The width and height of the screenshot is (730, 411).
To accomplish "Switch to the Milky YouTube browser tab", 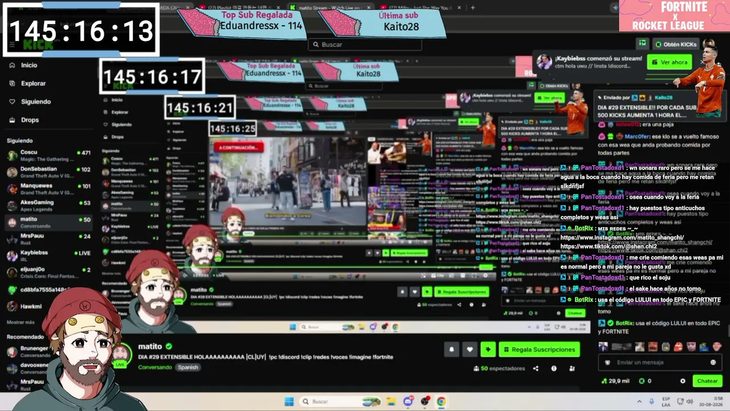I will tap(419, 7).
